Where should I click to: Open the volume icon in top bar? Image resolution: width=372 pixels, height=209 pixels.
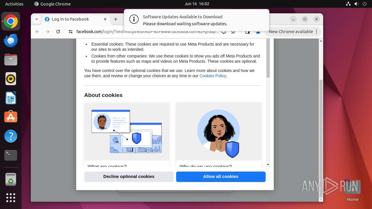(x=357, y=4)
